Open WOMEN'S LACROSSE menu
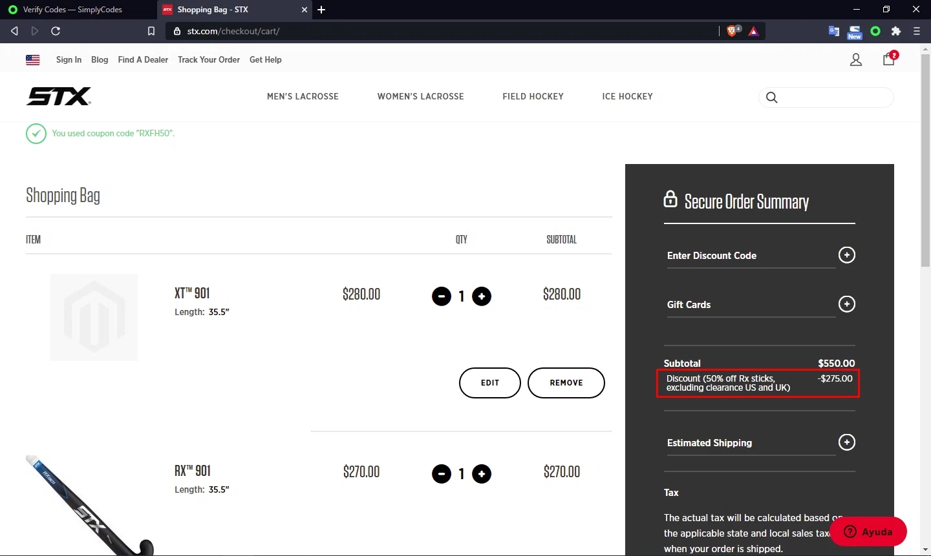This screenshot has height=556, width=931. (x=421, y=97)
